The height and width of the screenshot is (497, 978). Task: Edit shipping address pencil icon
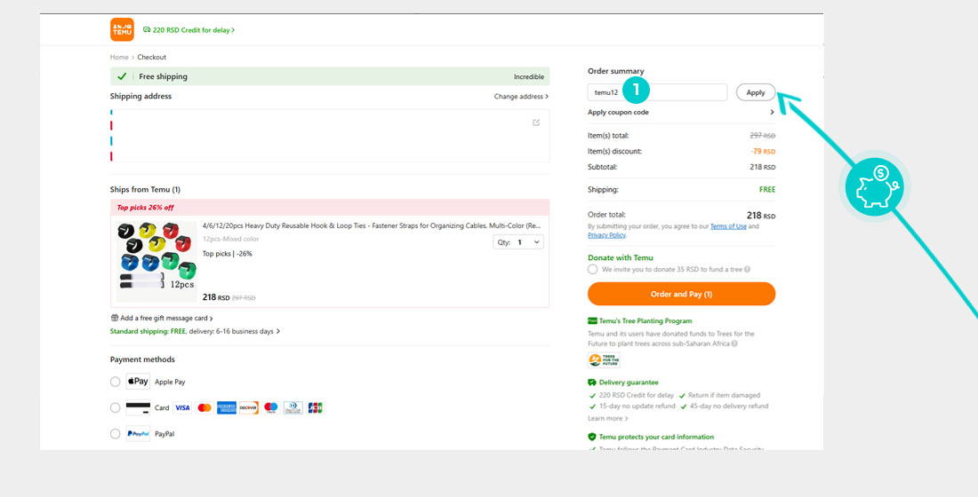tap(536, 122)
